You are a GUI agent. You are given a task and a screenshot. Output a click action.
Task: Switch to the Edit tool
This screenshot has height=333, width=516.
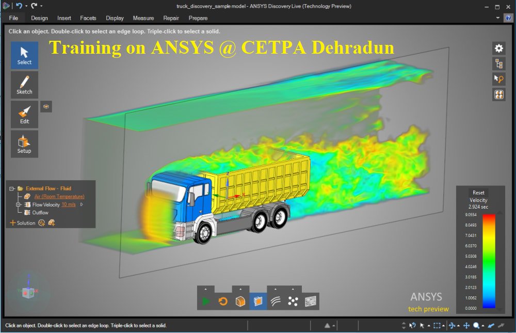(x=24, y=114)
